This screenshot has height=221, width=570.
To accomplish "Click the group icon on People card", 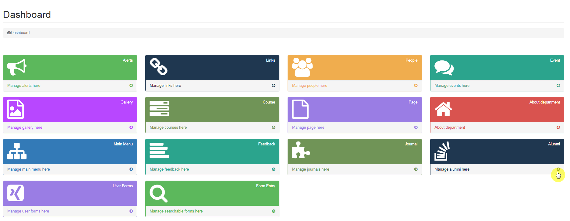I will pos(302,67).
